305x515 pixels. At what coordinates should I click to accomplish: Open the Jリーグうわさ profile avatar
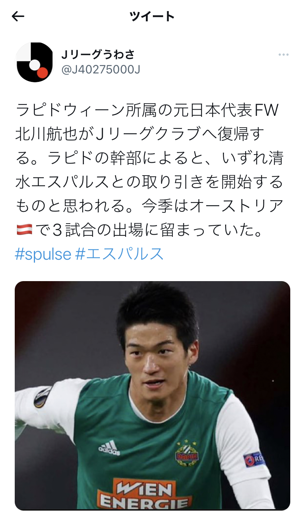coord(34,62)
